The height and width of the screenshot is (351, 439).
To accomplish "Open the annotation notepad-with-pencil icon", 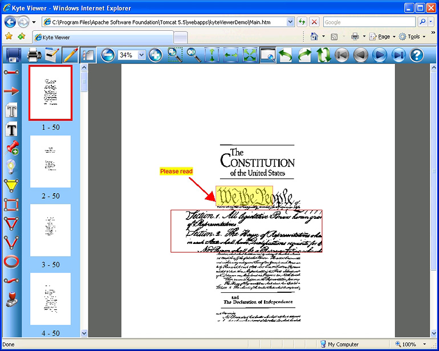I will 52,55.
